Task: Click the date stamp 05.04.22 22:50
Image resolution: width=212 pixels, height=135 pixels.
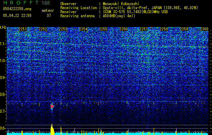Action: (x=17, y=16)
